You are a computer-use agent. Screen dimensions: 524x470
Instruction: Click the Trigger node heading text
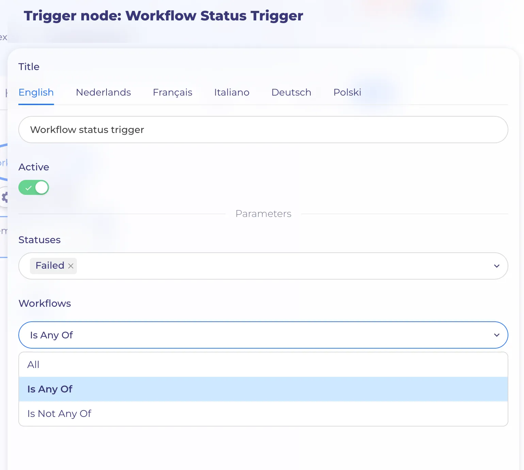click(163, 16)
